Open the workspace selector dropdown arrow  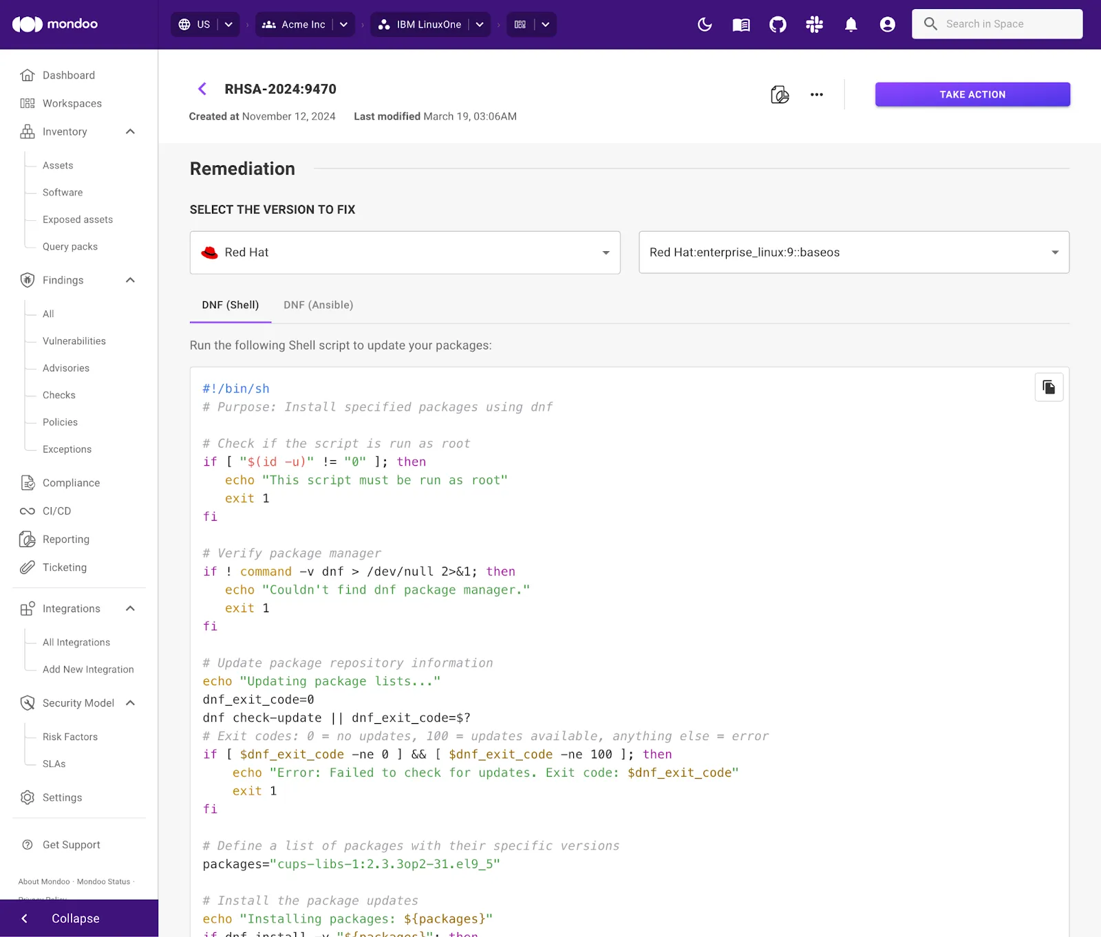[x=546, y=25]
